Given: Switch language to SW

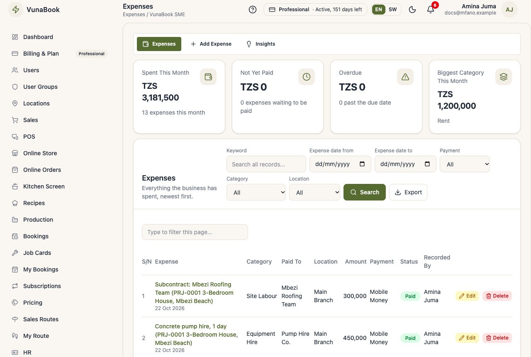Looking at the screenshot, I should [x=392, y=10].
